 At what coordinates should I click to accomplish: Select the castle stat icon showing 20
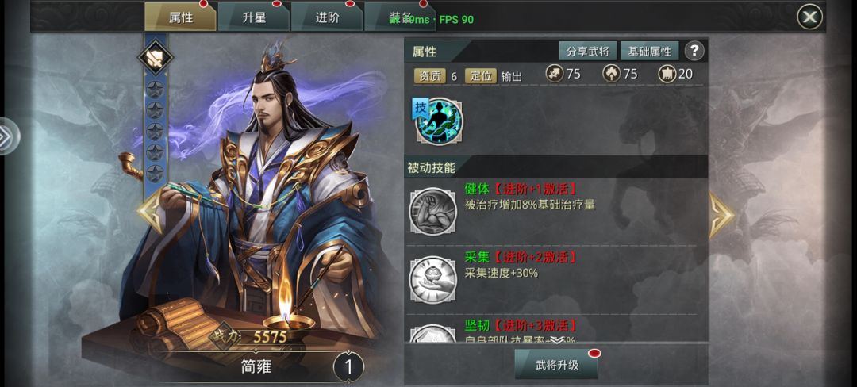coord(667,75)
